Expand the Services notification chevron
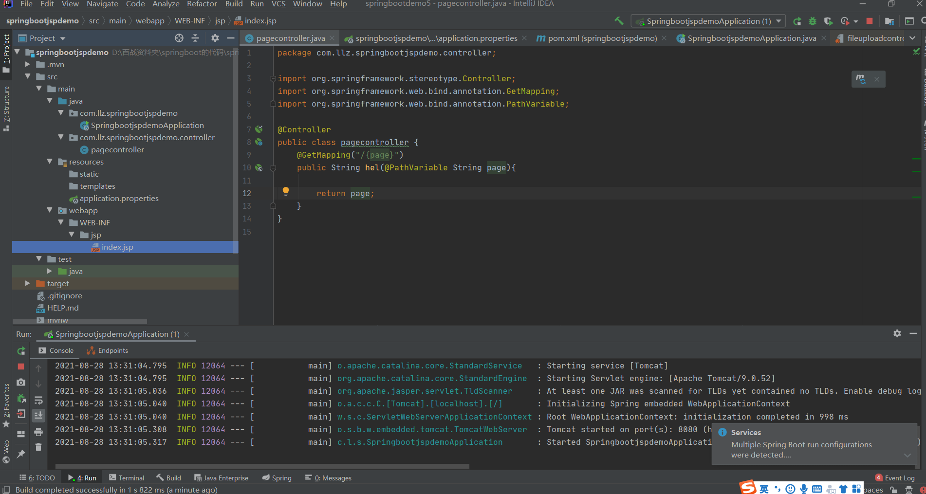This screenshot has height=494, width=926. (907, 456)
